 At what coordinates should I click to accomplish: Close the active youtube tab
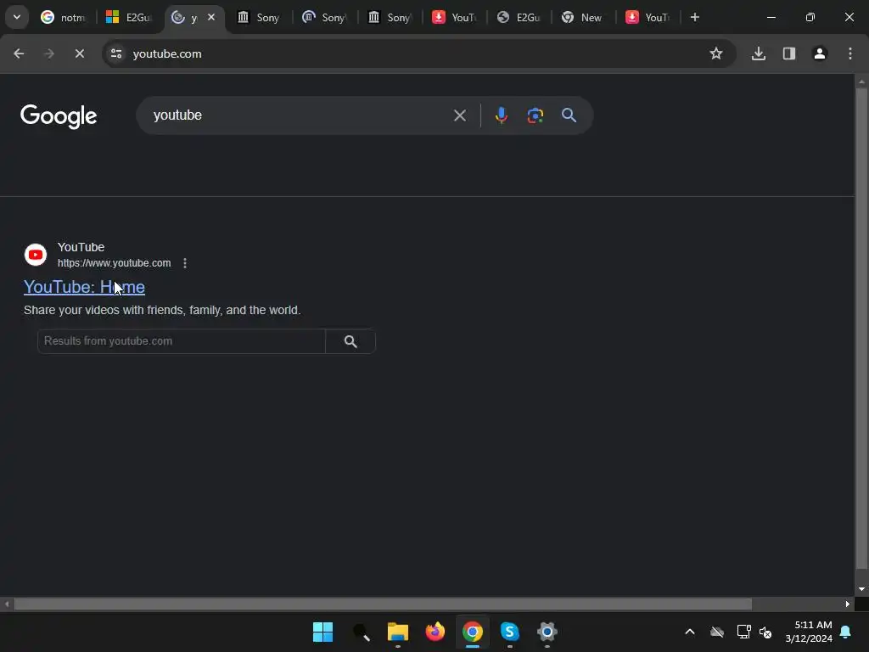[x=211, y=17]
